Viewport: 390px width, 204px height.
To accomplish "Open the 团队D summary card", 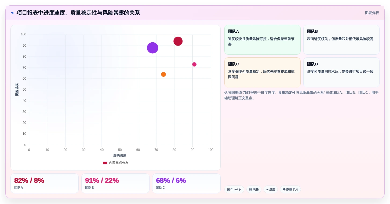I will (x=341, y=72).
